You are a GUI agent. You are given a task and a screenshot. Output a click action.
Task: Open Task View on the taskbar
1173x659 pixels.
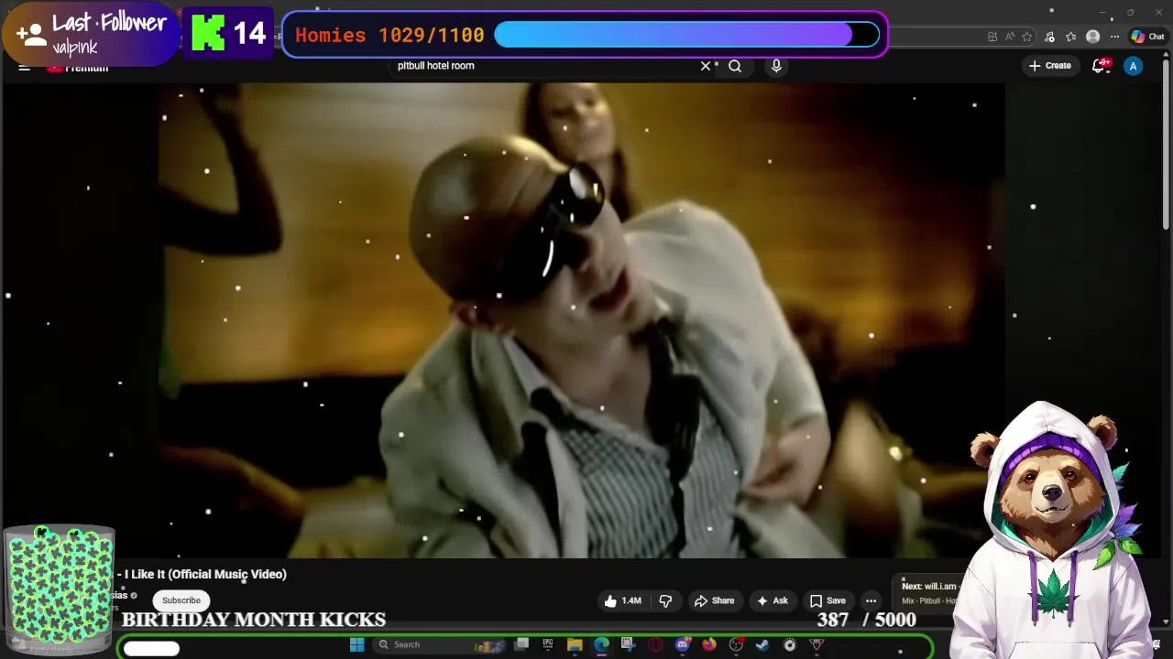coord(521,644)
